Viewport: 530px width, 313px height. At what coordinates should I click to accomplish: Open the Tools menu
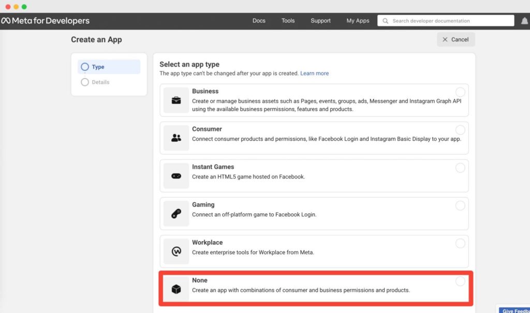[x=288, y=21]
